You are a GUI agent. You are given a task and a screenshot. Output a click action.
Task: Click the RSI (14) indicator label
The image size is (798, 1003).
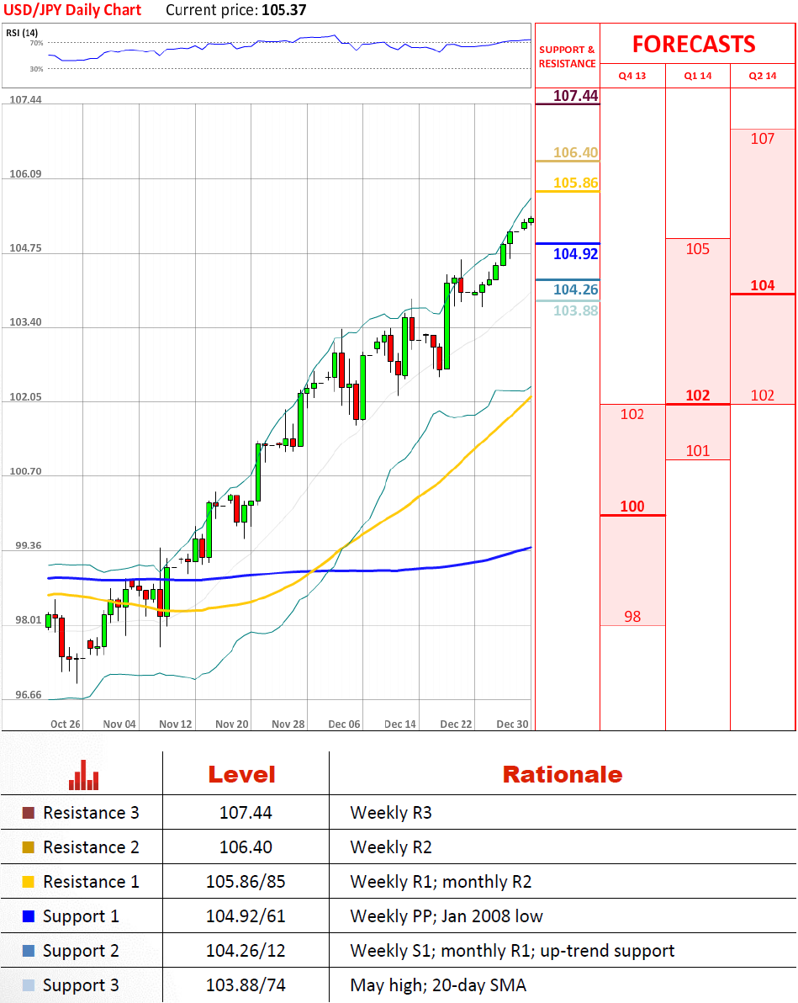(21, 33)
